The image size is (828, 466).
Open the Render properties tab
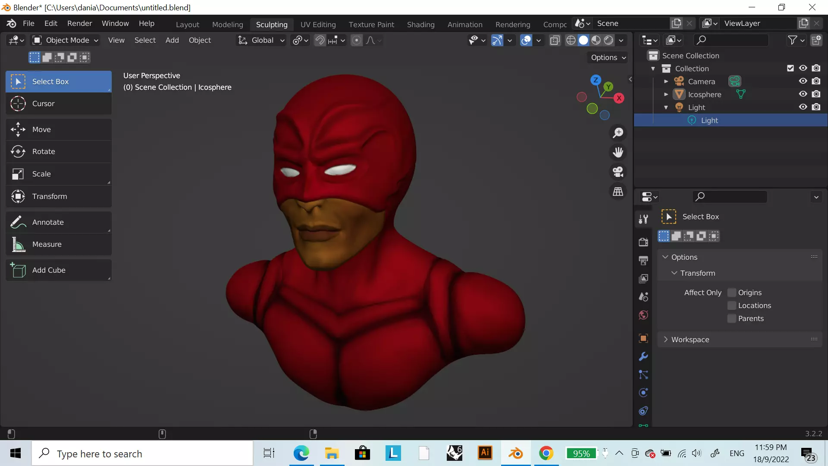tap(643, 242)
